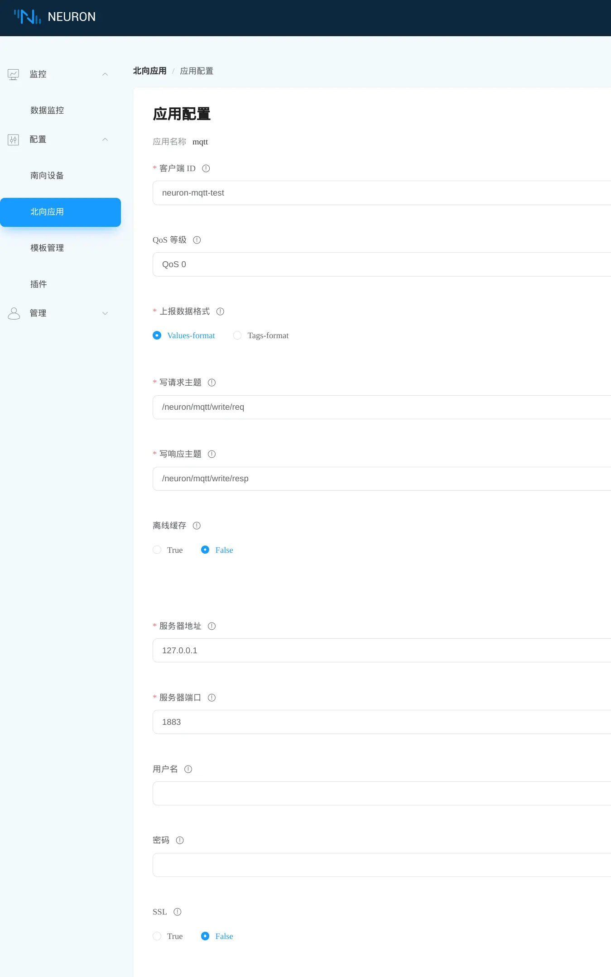Set 离线缓存 to True
This screenshot has height=977, width=611.
point(157,550)
